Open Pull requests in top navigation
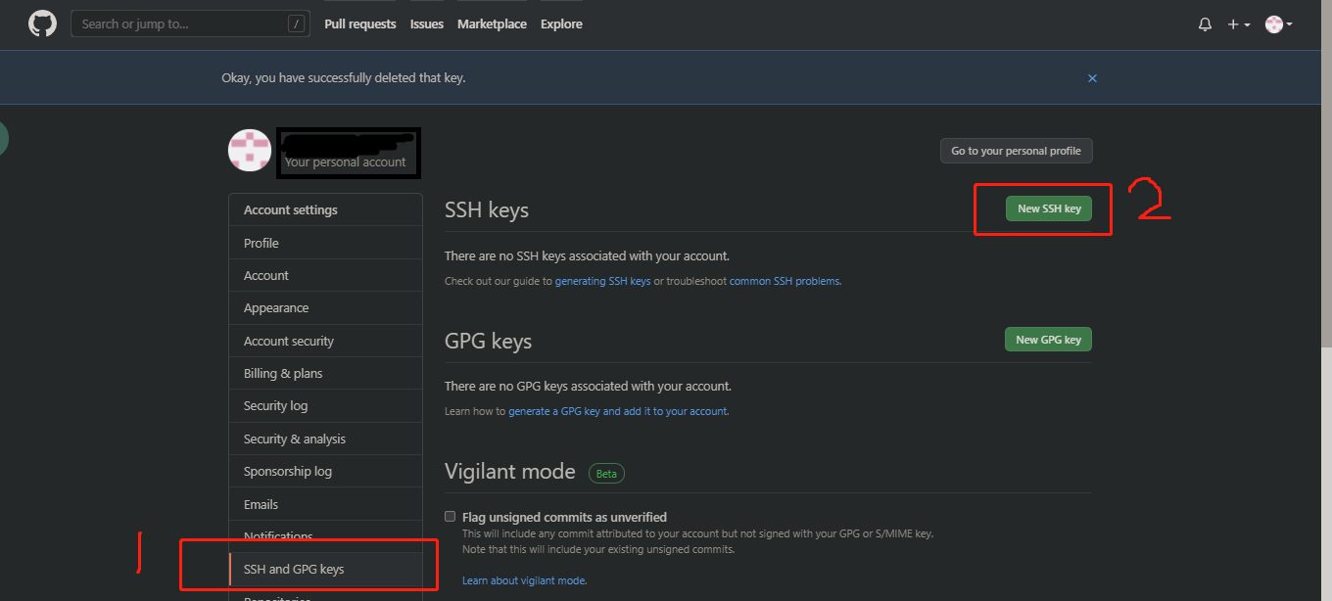Image resolution: width=1332 pixels, height=601 pixels. (360, 24)
